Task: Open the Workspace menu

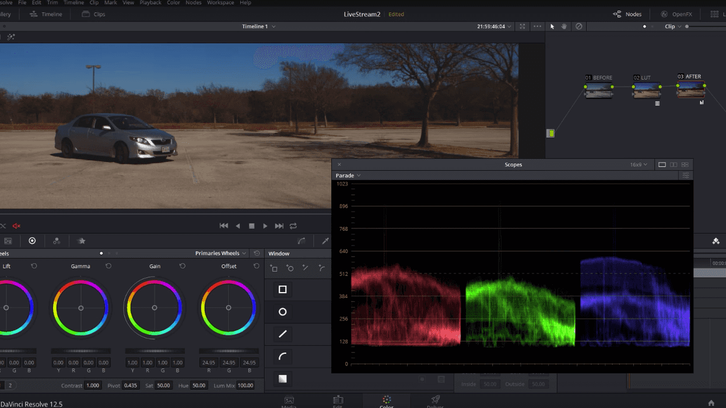Action: coord(220,3)
